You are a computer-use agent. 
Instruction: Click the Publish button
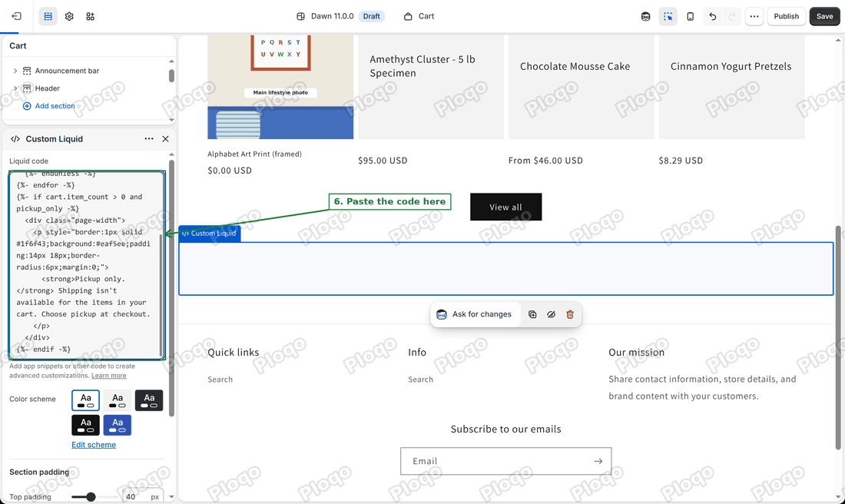point(787,16)
